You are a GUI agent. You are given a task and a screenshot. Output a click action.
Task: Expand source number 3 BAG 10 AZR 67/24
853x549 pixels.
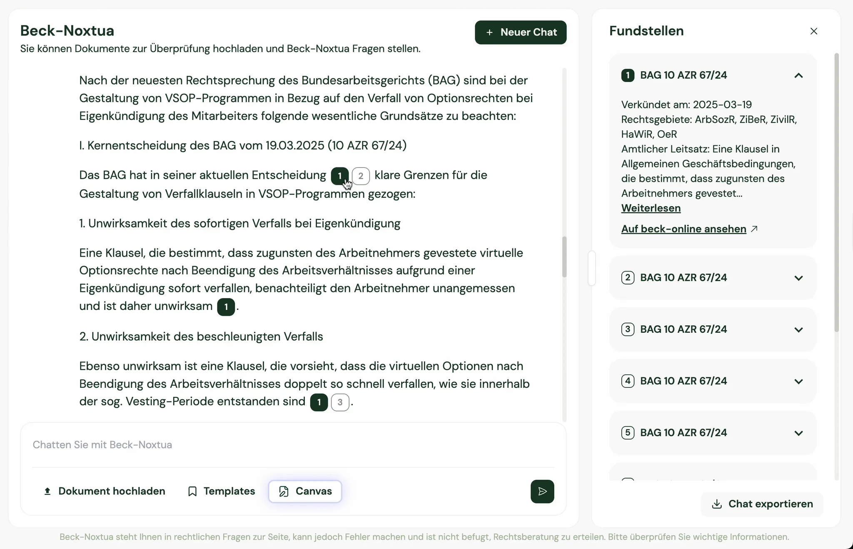tap(798, 329)
